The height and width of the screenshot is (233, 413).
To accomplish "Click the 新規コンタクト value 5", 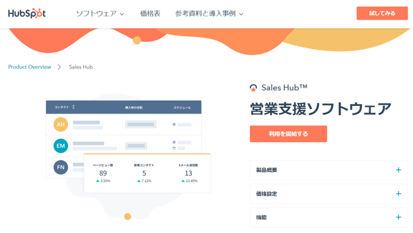I will [144, 173].
